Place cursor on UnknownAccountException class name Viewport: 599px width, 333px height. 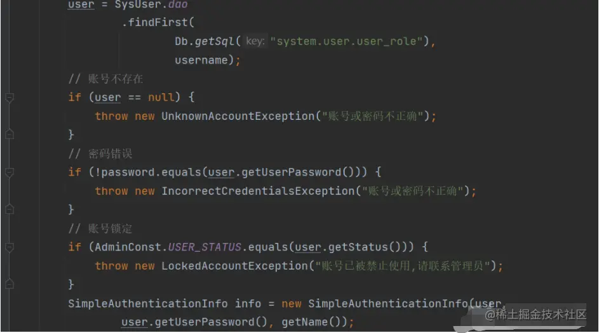pyautogui.click(x=238, y=116)
